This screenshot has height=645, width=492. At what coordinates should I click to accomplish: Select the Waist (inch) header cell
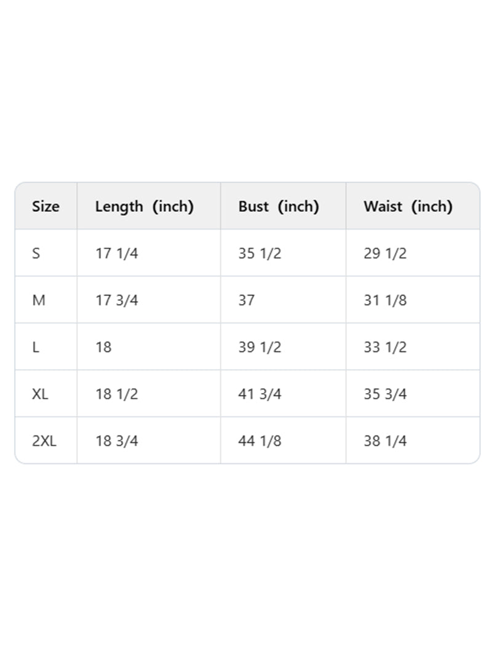[x=408, y=206]
